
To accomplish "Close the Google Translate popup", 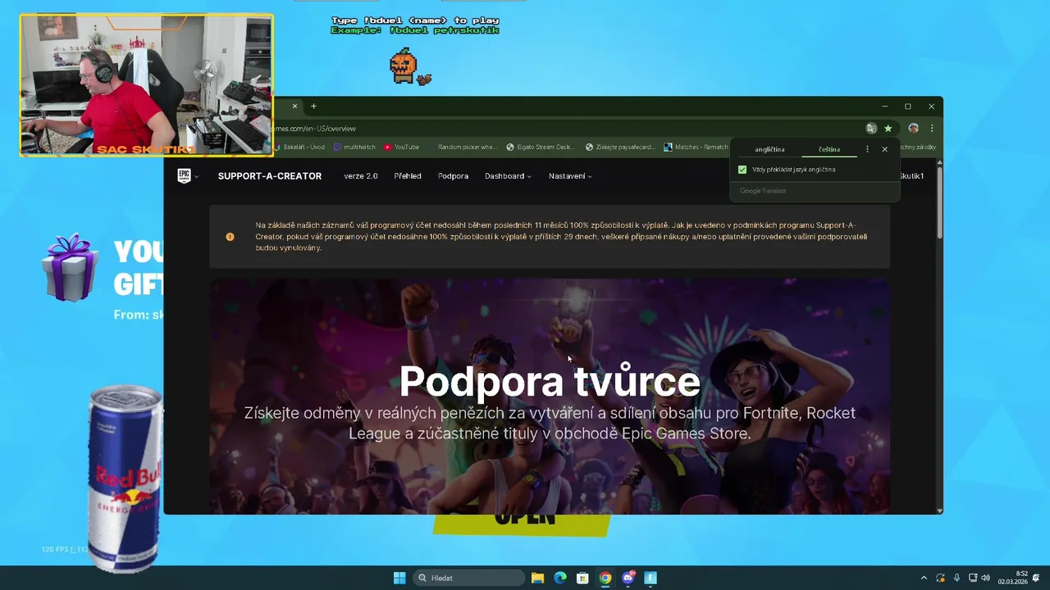I will point(884,149).
